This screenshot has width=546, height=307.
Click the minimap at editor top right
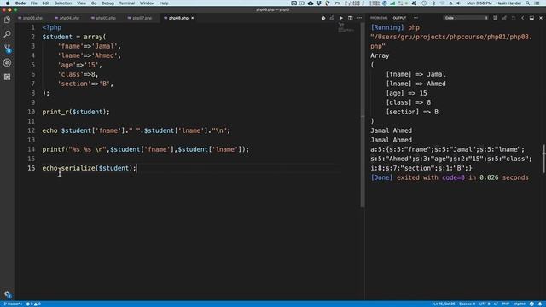(346, 28)
